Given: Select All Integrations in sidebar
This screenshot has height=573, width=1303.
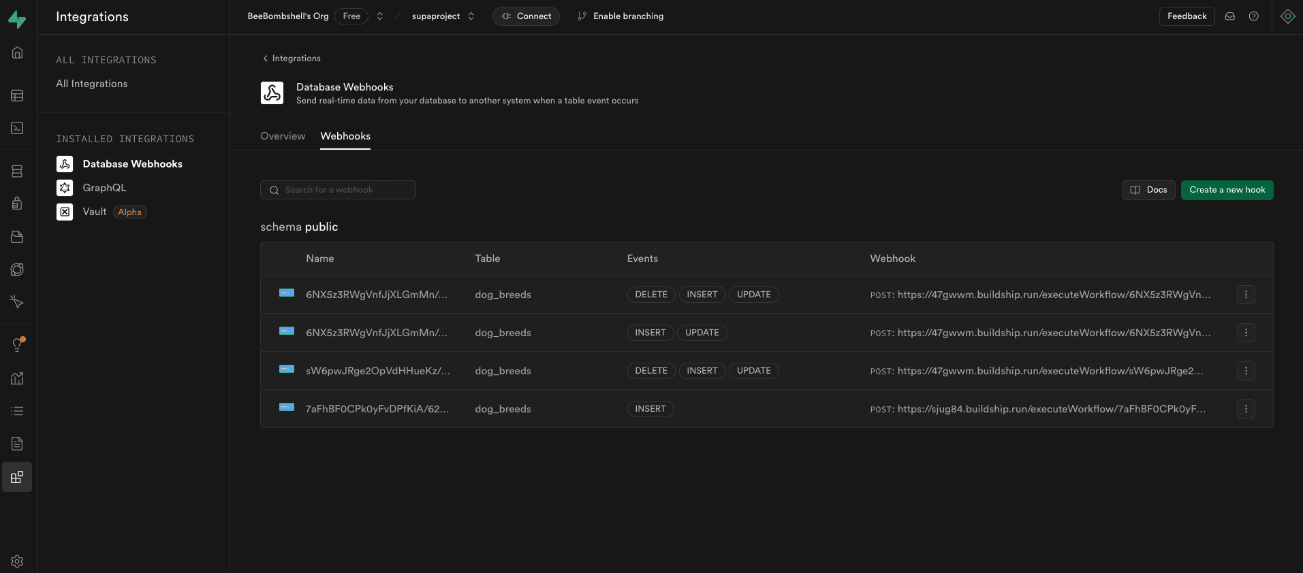Looking at the screenshot, I should pos(92,84).
